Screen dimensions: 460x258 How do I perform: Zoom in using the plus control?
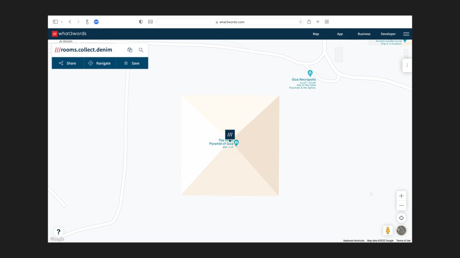coord(401,196)
